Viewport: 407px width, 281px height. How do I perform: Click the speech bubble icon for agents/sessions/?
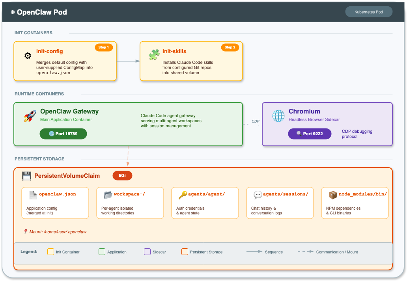(258, 195)
